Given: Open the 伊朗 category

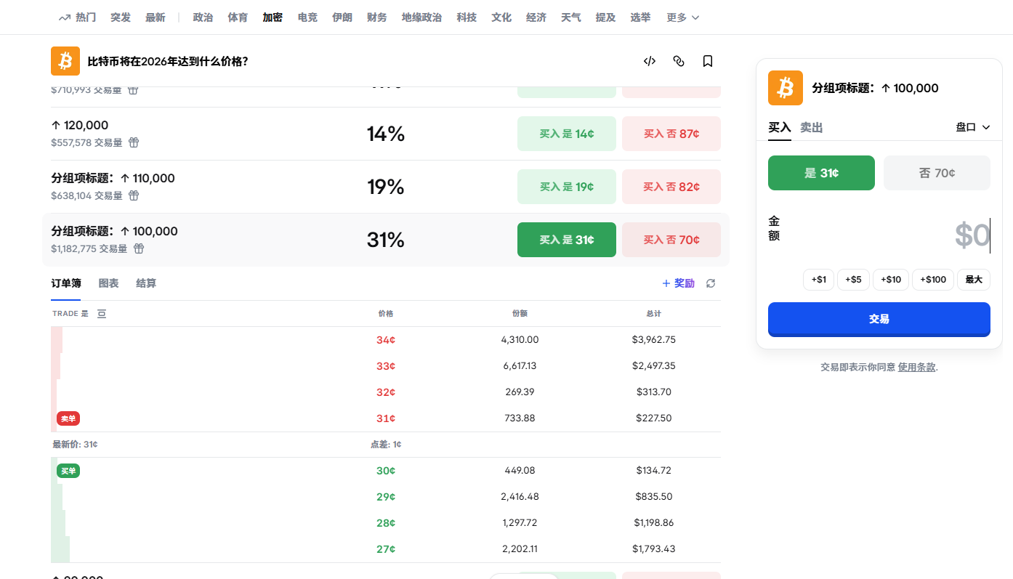Looking at the screenshot, I should point(342,17).
